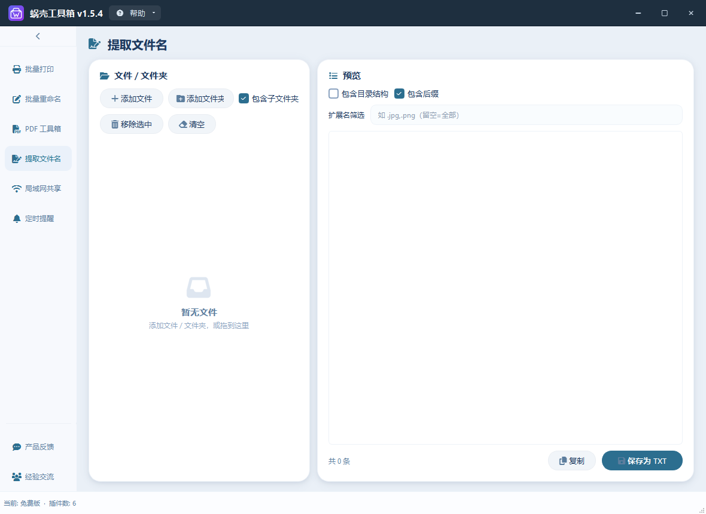Click the 清空 button
Viewport: 706px width, 514px height.
[192, 124]
